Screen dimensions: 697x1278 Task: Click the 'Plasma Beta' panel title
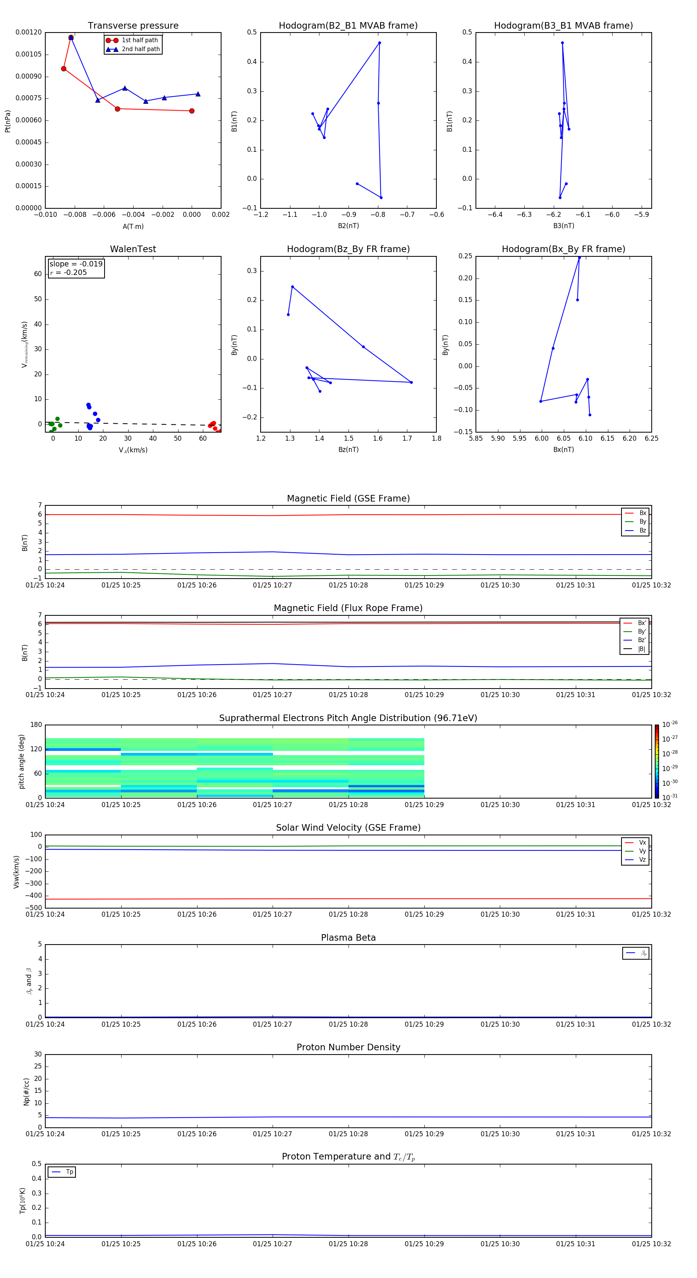348,938
